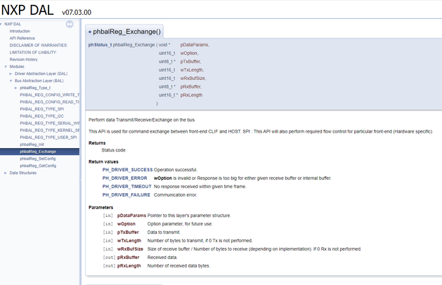The image size is (442, 285).
Task: Click the 'Perform data Transmit/Receive/Exchange' description
Action: click(142, 120)
